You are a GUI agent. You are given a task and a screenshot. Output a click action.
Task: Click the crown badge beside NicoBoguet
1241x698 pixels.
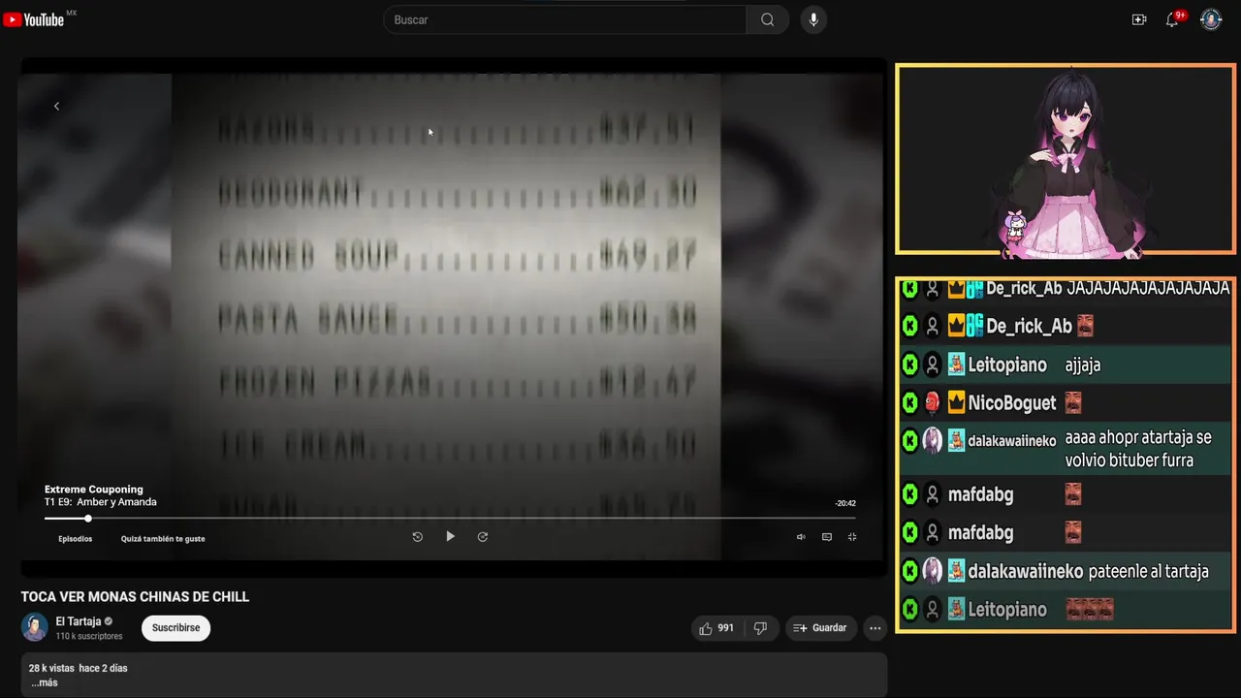click(956, 402)
